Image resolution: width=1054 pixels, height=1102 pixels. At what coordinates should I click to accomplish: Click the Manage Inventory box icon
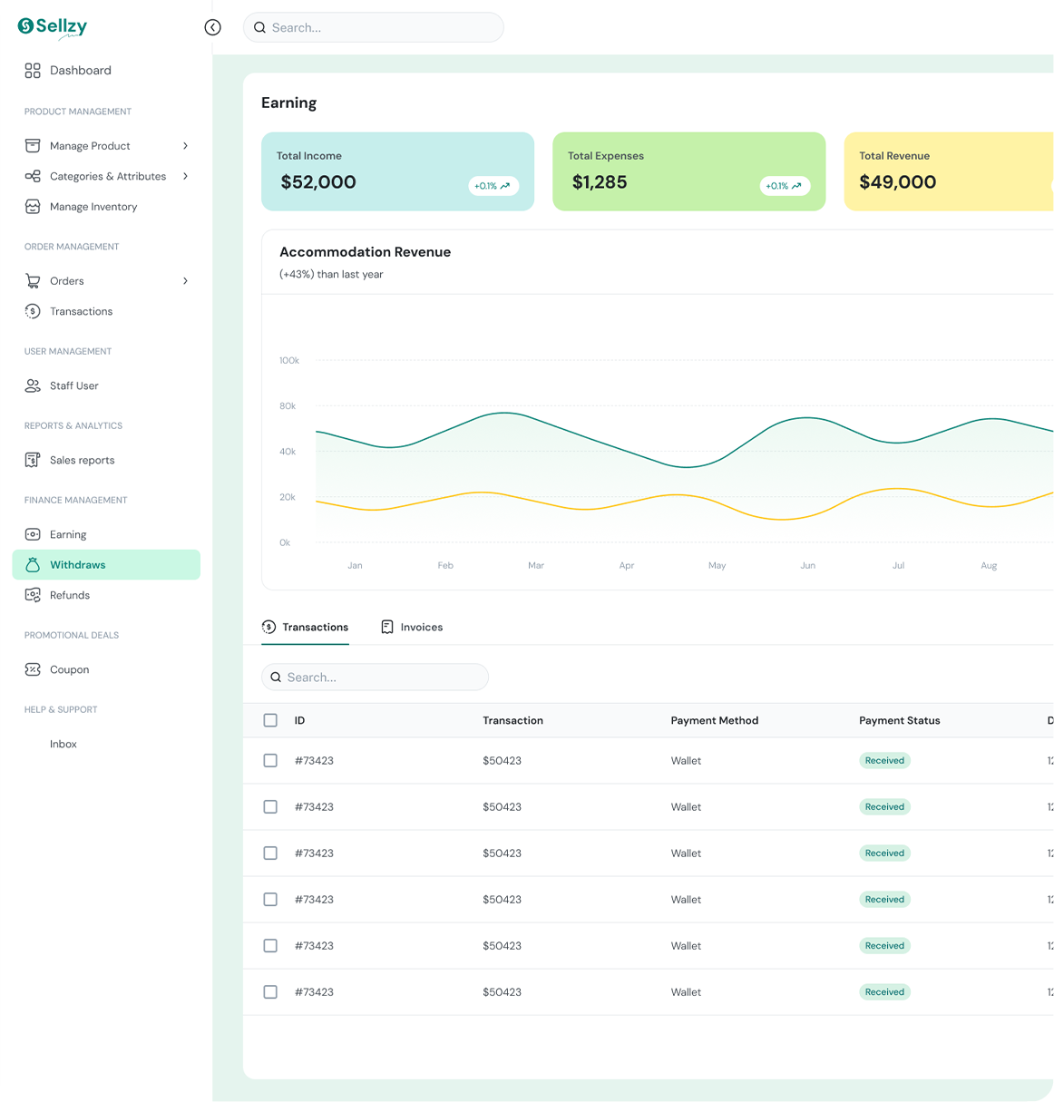tap(33, 207)
